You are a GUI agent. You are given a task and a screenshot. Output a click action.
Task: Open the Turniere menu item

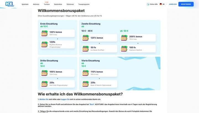tap(47, 4)
